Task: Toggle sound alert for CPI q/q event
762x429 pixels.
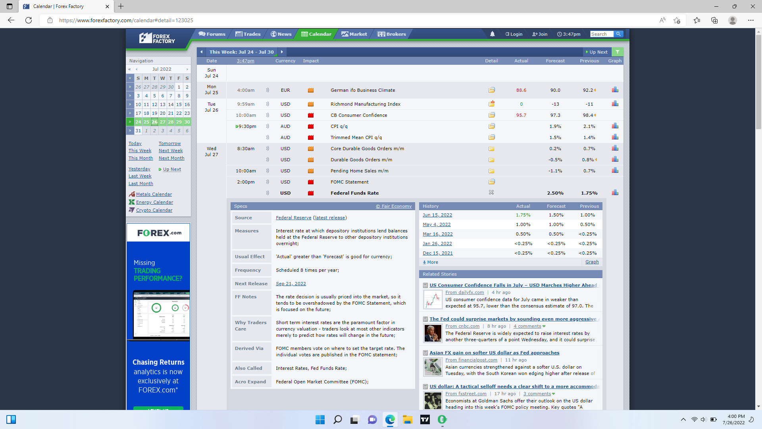Action: 267,126
